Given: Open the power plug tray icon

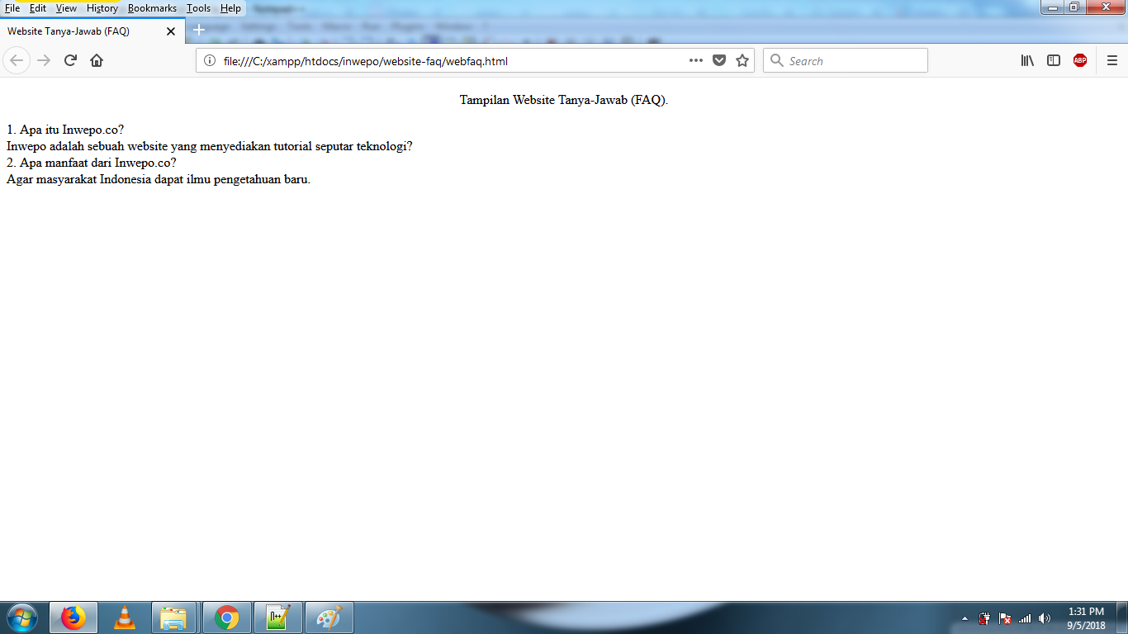Looking at the screenshot, I should [x=985, y=618].
